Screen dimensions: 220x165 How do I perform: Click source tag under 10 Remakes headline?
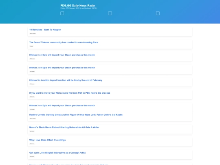click(33, 33)
